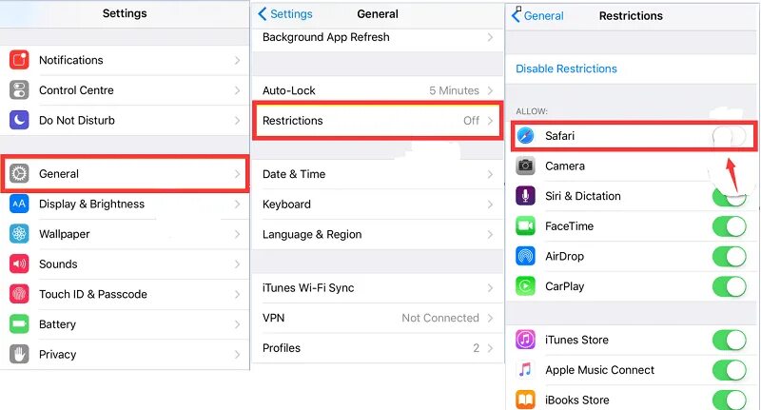Tap the General gear icon

tap(19, 174)
